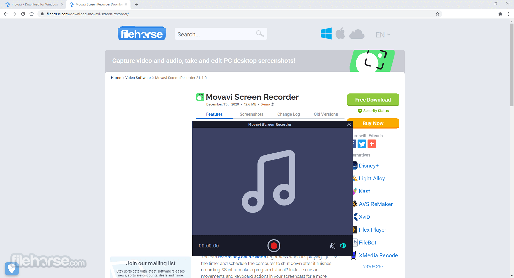Viewport: 514px width, 278px height.
Task: Click the browser home icon
Action: tap(32, 14)
